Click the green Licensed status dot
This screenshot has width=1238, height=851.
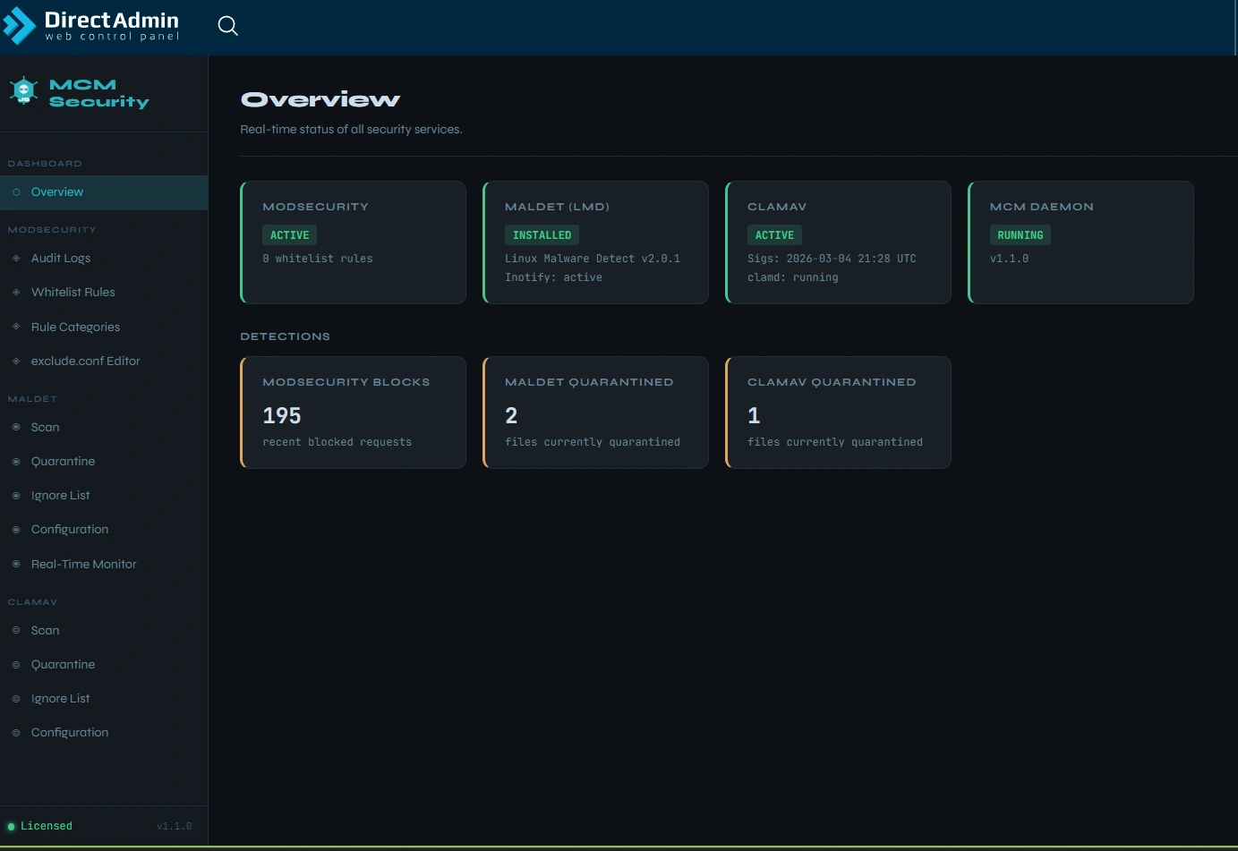point(12,827)
